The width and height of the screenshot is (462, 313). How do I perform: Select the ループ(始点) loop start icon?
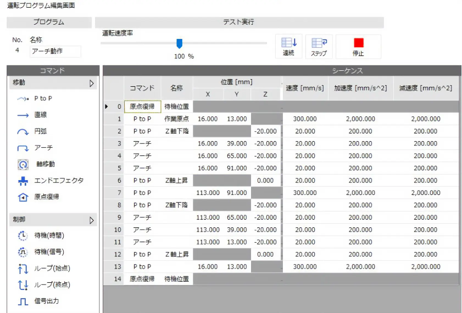(23, 269)
